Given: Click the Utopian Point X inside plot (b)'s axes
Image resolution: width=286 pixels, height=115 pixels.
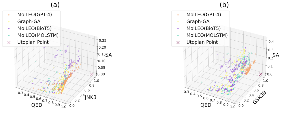Looking at the screenshot, I should 261,74.
